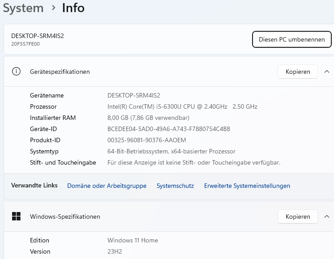Click the Gerätename label
Screen dimensions: 334x259
point(47,95)
